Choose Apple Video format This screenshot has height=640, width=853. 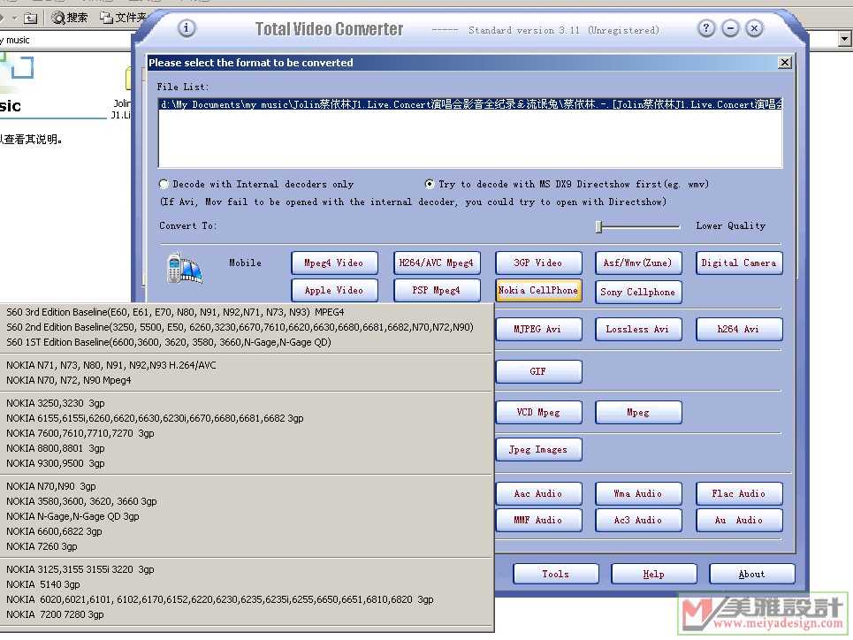pos(334,291)
